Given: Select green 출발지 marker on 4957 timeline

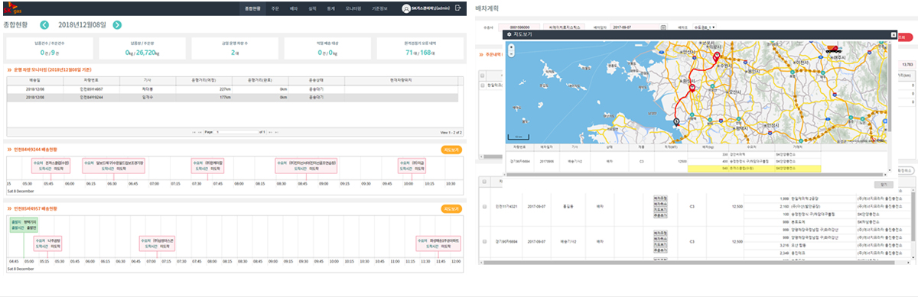Looking at the screenshot, I should (x=24, y=225).
